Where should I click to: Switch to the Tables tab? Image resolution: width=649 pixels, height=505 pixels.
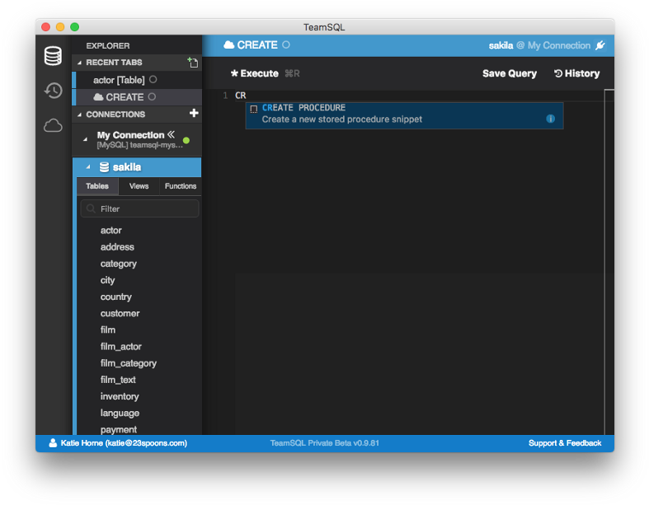(x=97, y=186)
